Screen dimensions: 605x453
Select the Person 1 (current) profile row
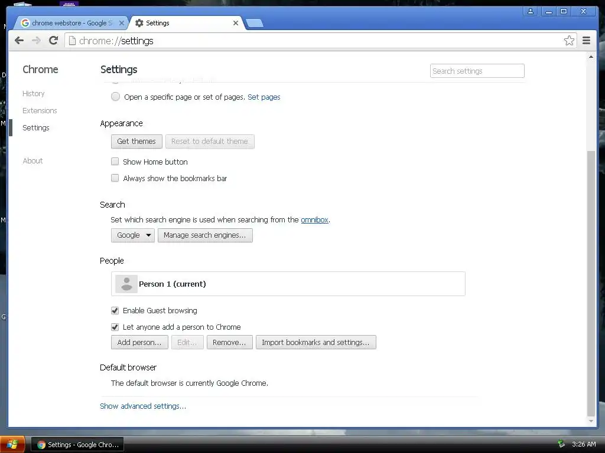tap(288, 284)
